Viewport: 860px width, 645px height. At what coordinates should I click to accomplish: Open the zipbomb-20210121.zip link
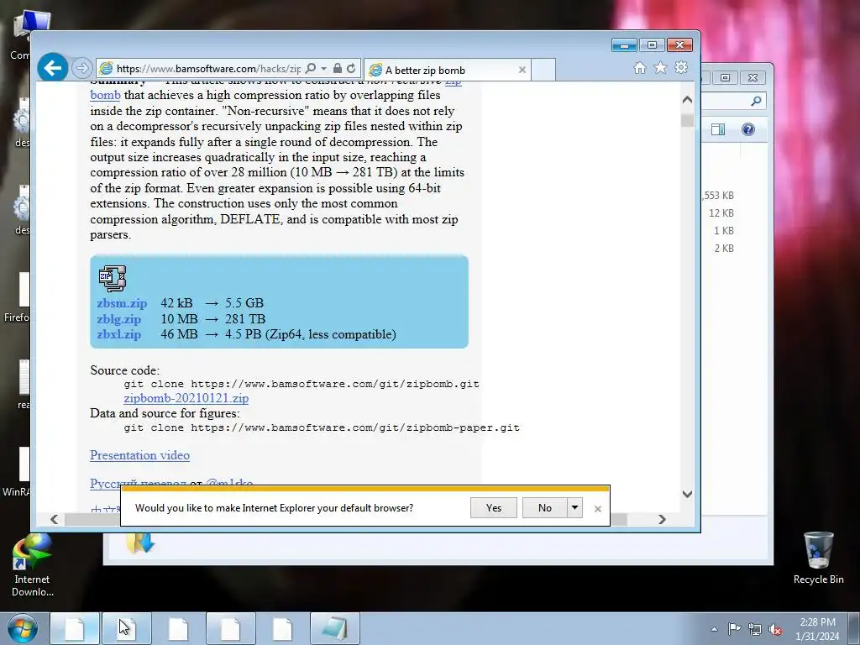click(x=186, y=398)
